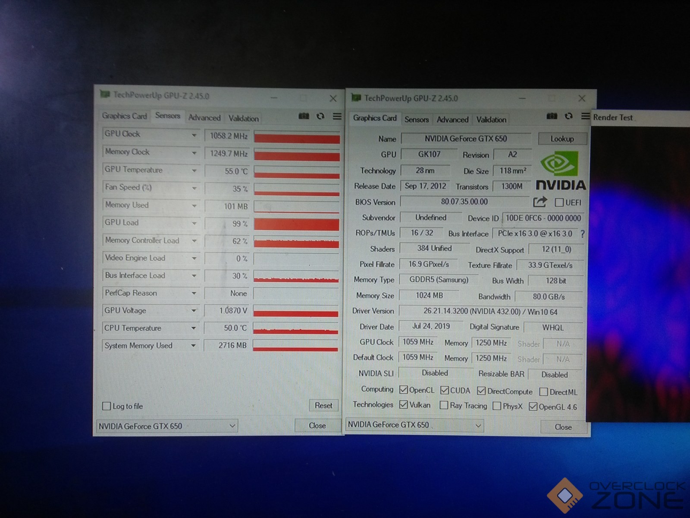Toggle the DirectML checkbox

point(544,392)
